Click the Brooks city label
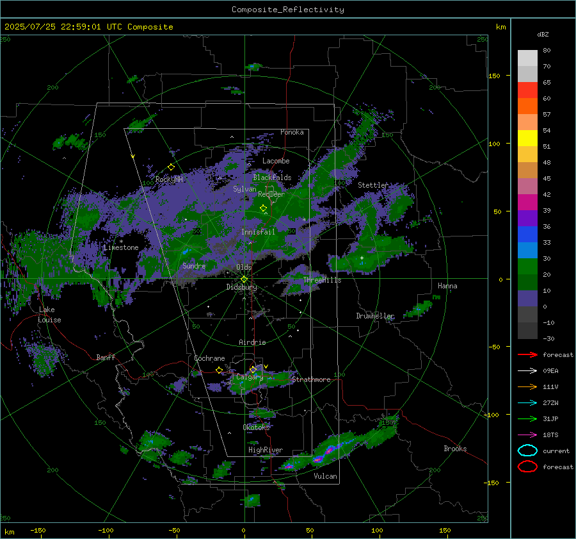Viewport: 576px width, 539px height. coord(455,449)
